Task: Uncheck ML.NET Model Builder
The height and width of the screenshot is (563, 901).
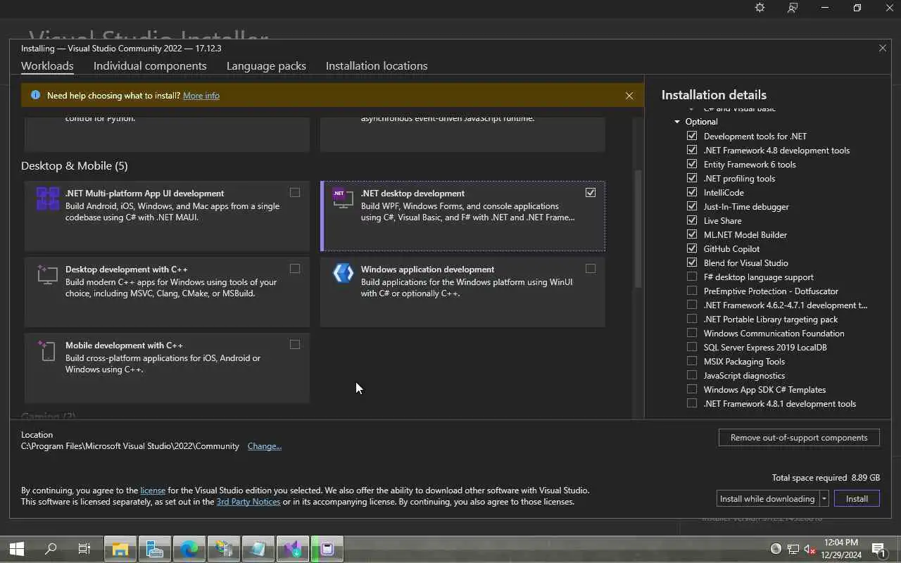Action: pos(692,234)
